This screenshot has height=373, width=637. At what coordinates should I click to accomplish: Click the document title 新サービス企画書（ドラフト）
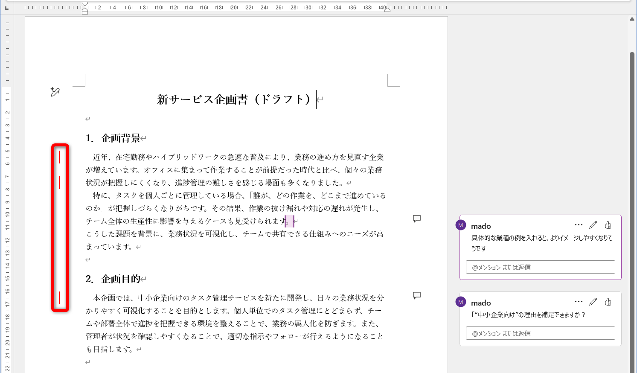point(235,99)
